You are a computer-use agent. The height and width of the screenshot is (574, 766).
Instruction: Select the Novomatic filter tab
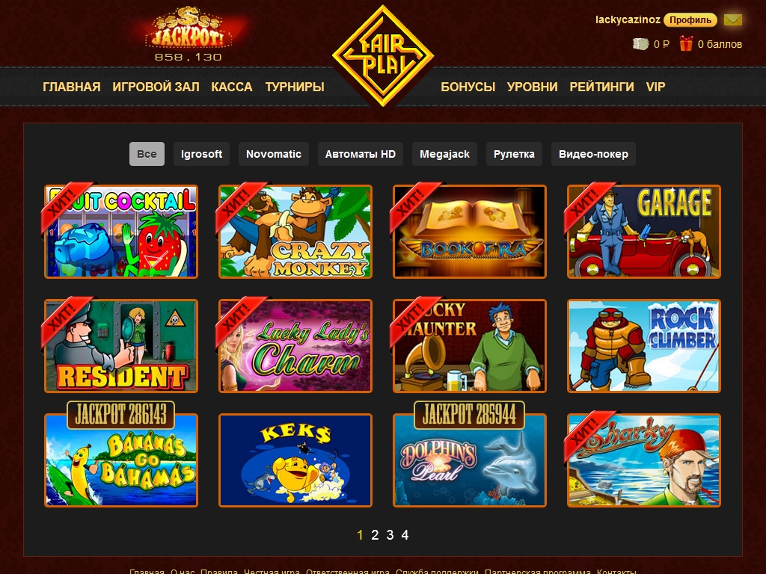(274, 154)
